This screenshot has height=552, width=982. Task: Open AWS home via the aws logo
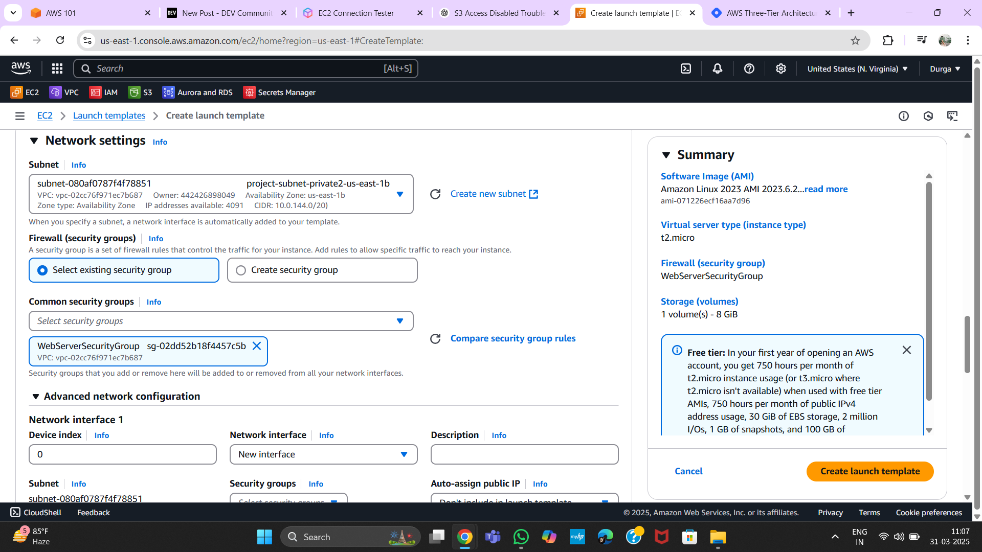(x=21, y=68)
